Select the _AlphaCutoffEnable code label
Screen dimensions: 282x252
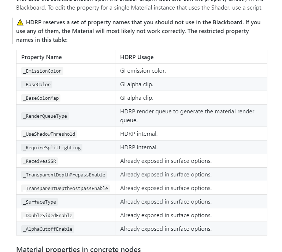[x=48, y=229]
